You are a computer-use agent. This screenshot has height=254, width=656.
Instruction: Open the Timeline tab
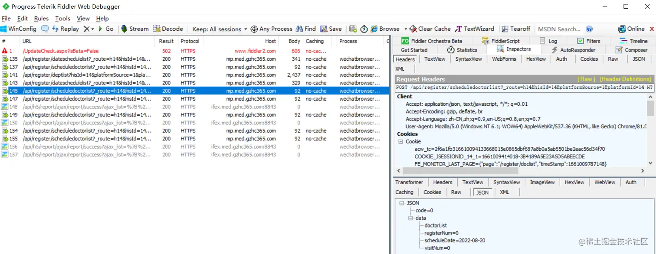tap(633, 41)
